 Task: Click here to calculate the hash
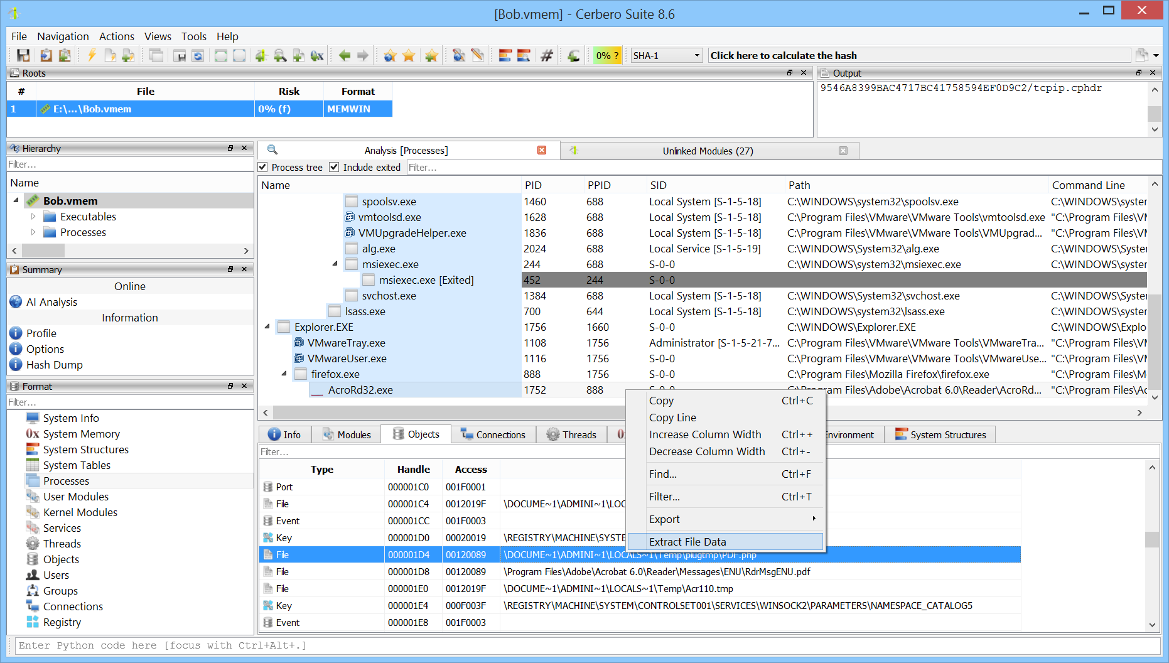783,56
